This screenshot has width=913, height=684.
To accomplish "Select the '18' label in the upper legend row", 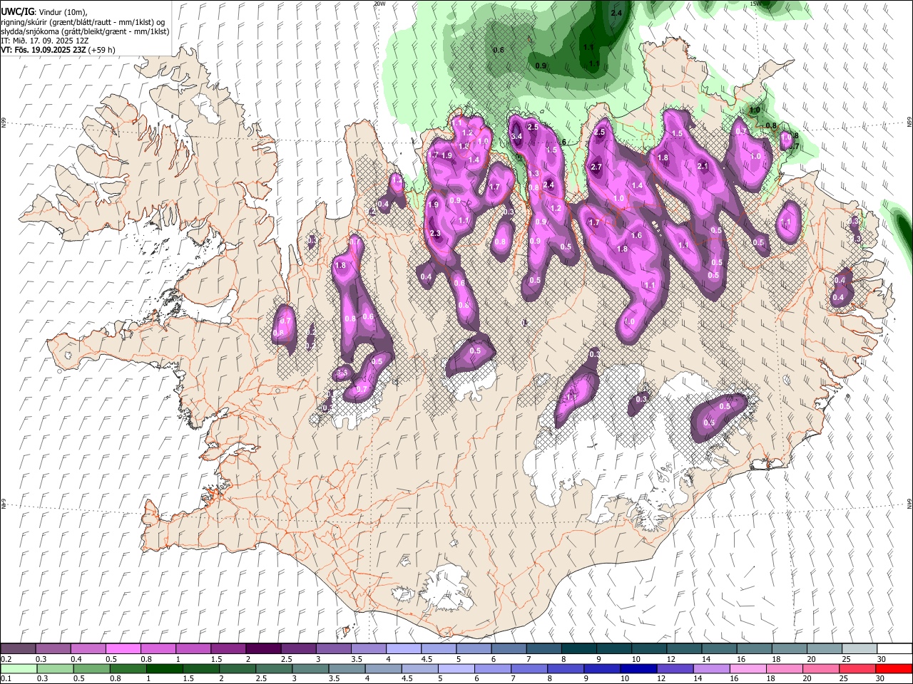I will (x=775, y=659).
